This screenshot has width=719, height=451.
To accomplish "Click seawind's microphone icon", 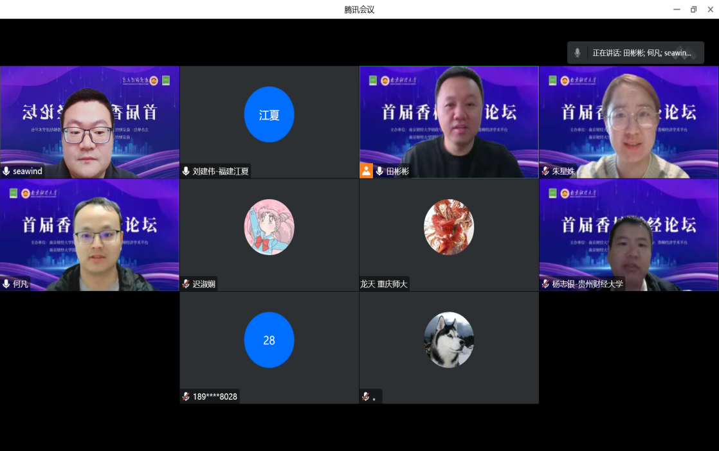I will coord(6,172).
